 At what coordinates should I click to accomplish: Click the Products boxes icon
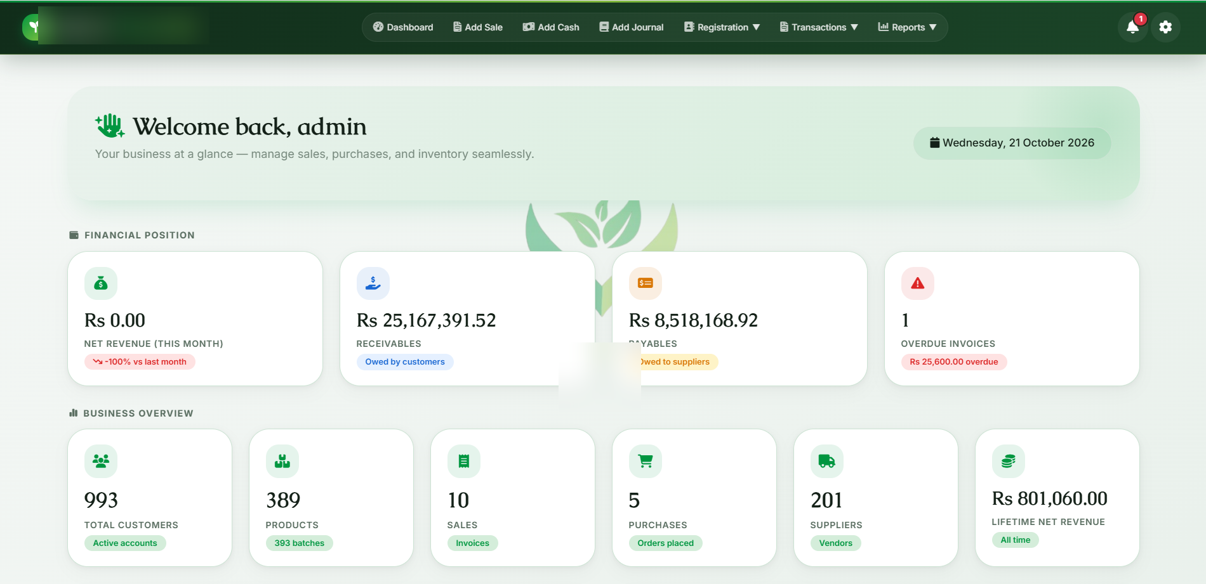pos(282,461)
